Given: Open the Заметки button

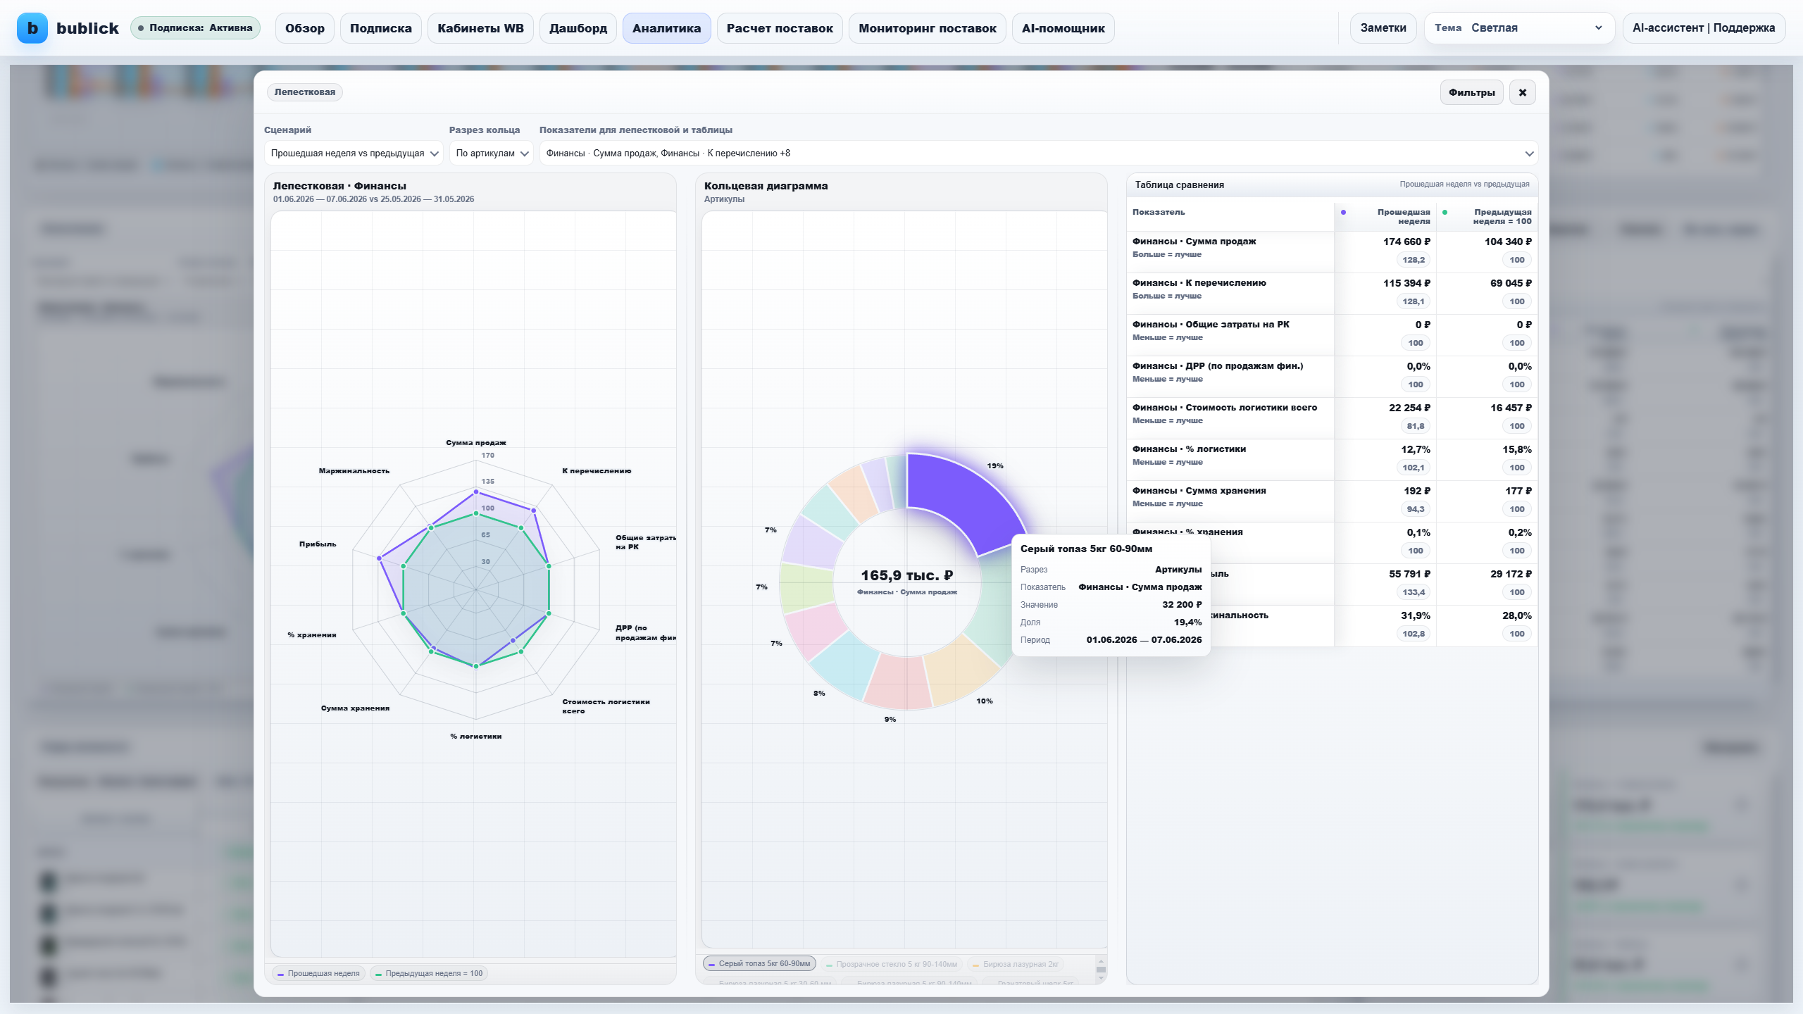Looking at the screenshot, I should tap(1383, 28).
